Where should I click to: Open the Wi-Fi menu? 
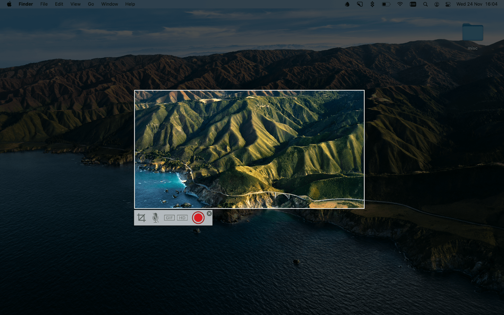tap(400, 4)
